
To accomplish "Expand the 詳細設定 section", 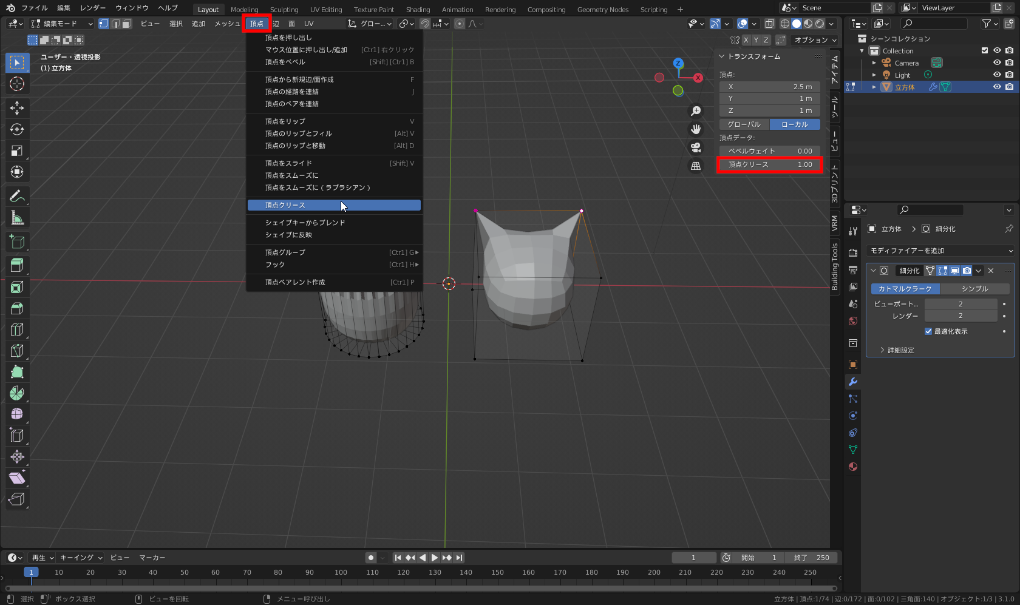I will tap(900, 350).
